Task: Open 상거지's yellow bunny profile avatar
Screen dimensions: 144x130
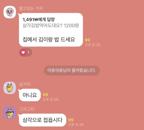Action: click(x=10, y=88)
